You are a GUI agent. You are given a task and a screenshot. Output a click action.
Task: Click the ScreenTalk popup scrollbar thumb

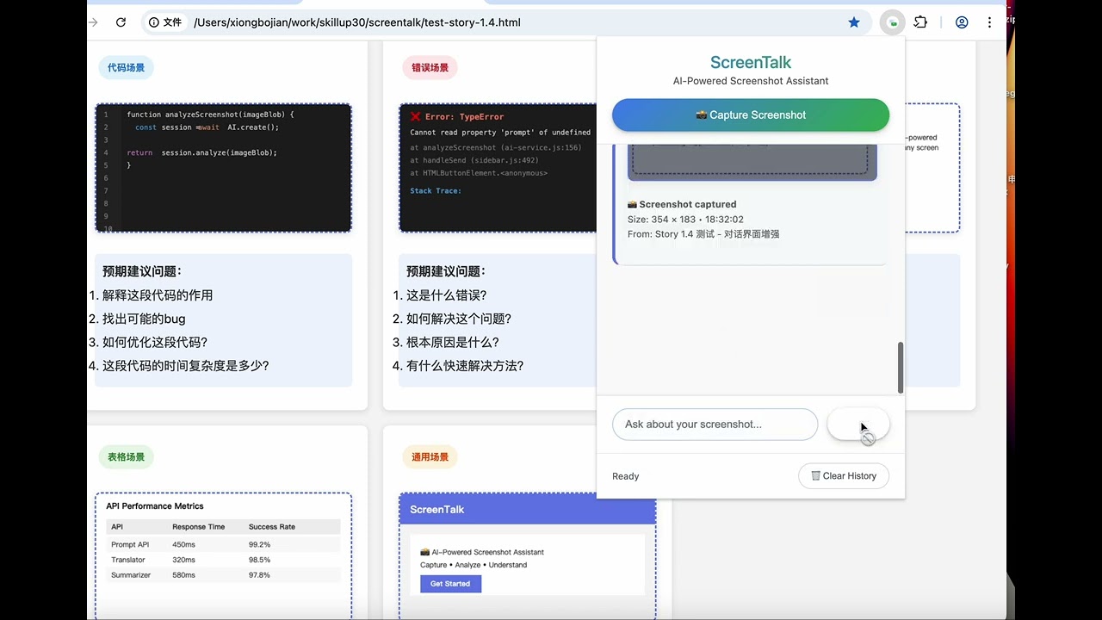click(x=901, y=368)
